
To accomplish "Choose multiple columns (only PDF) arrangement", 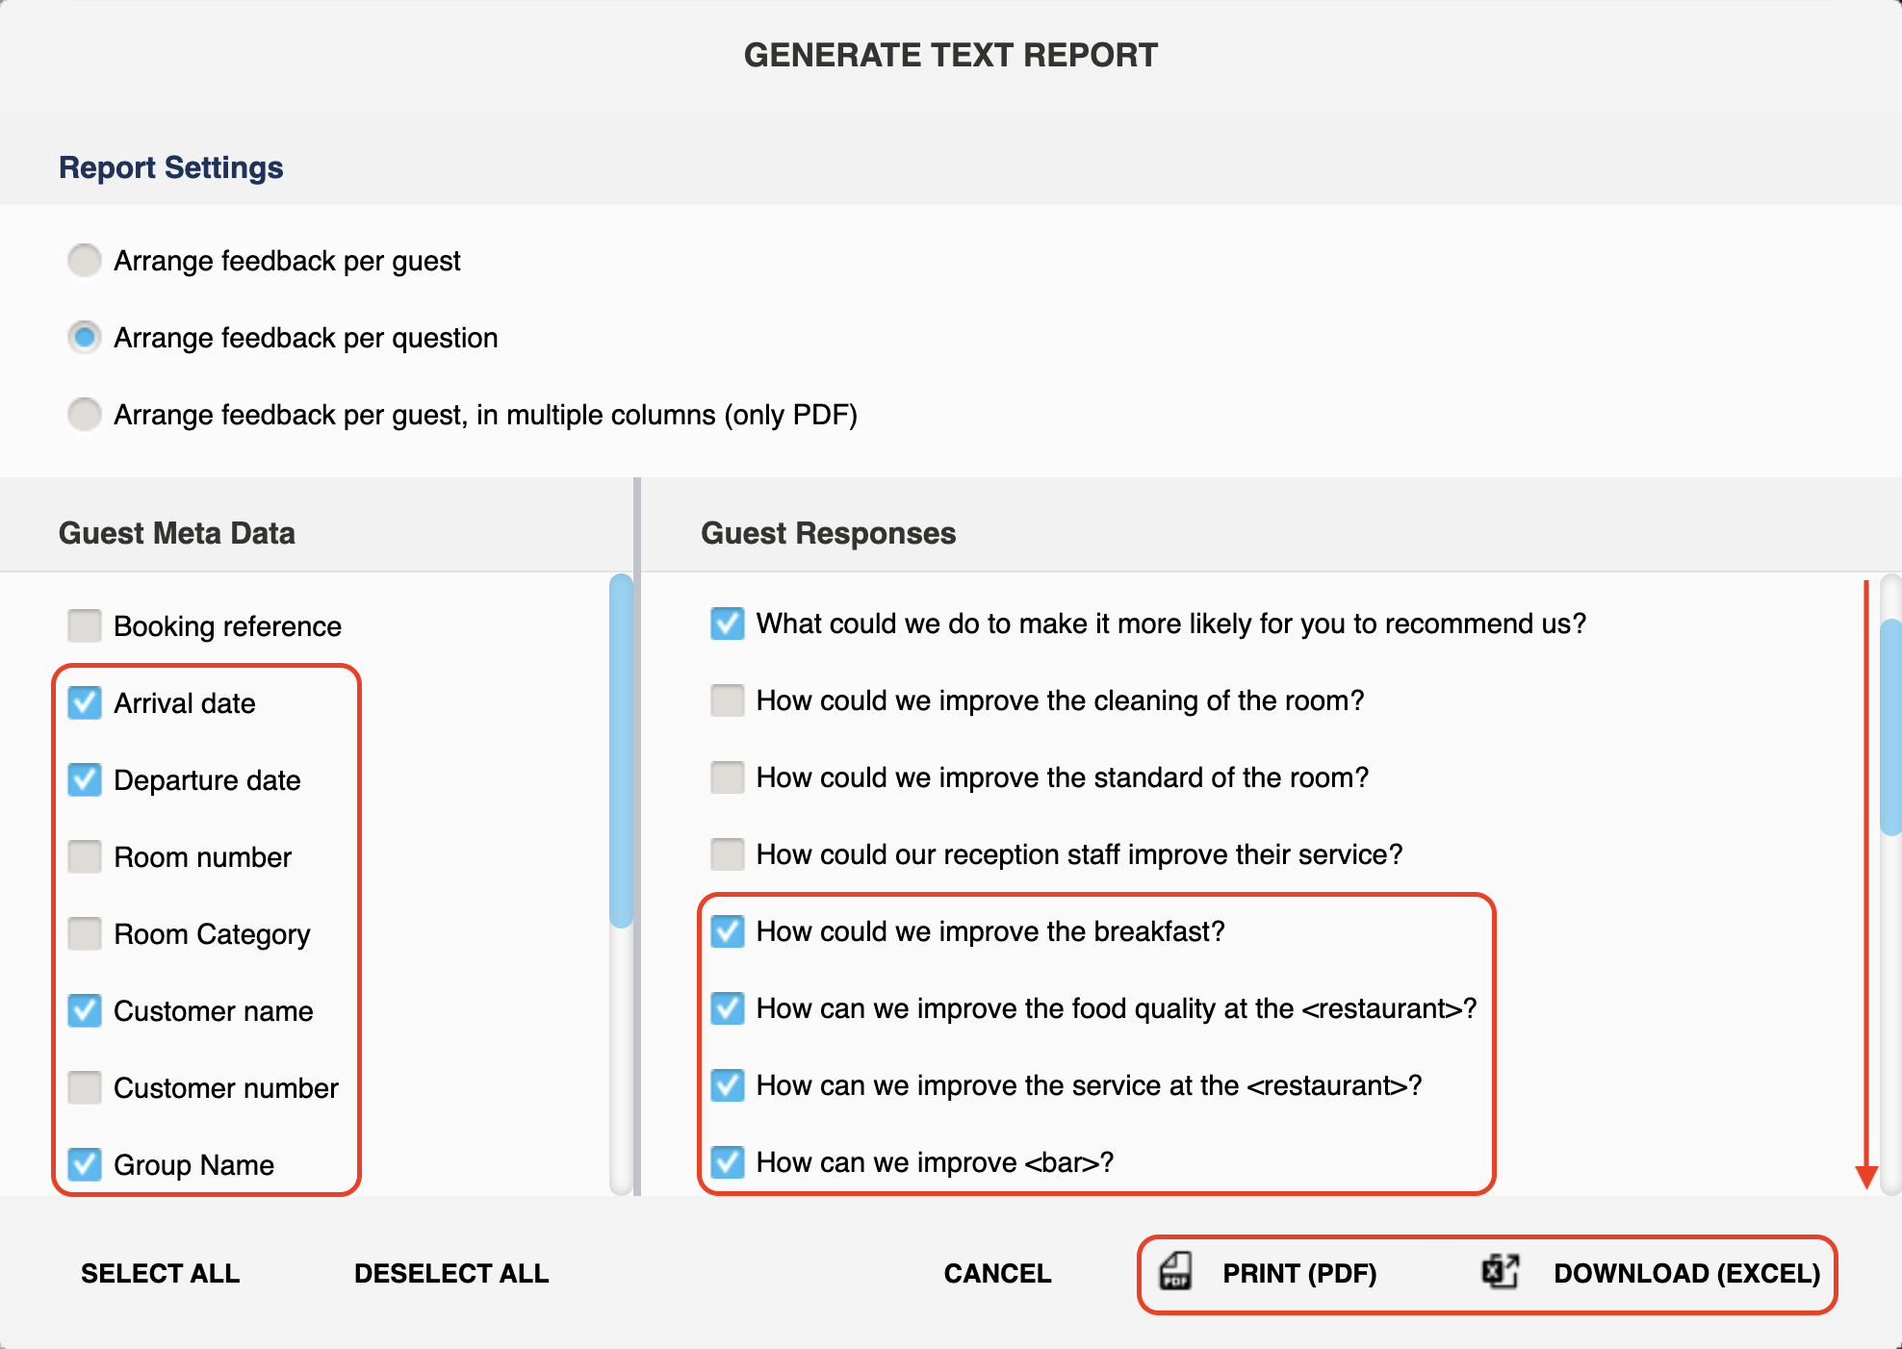I will click(85, 414).
